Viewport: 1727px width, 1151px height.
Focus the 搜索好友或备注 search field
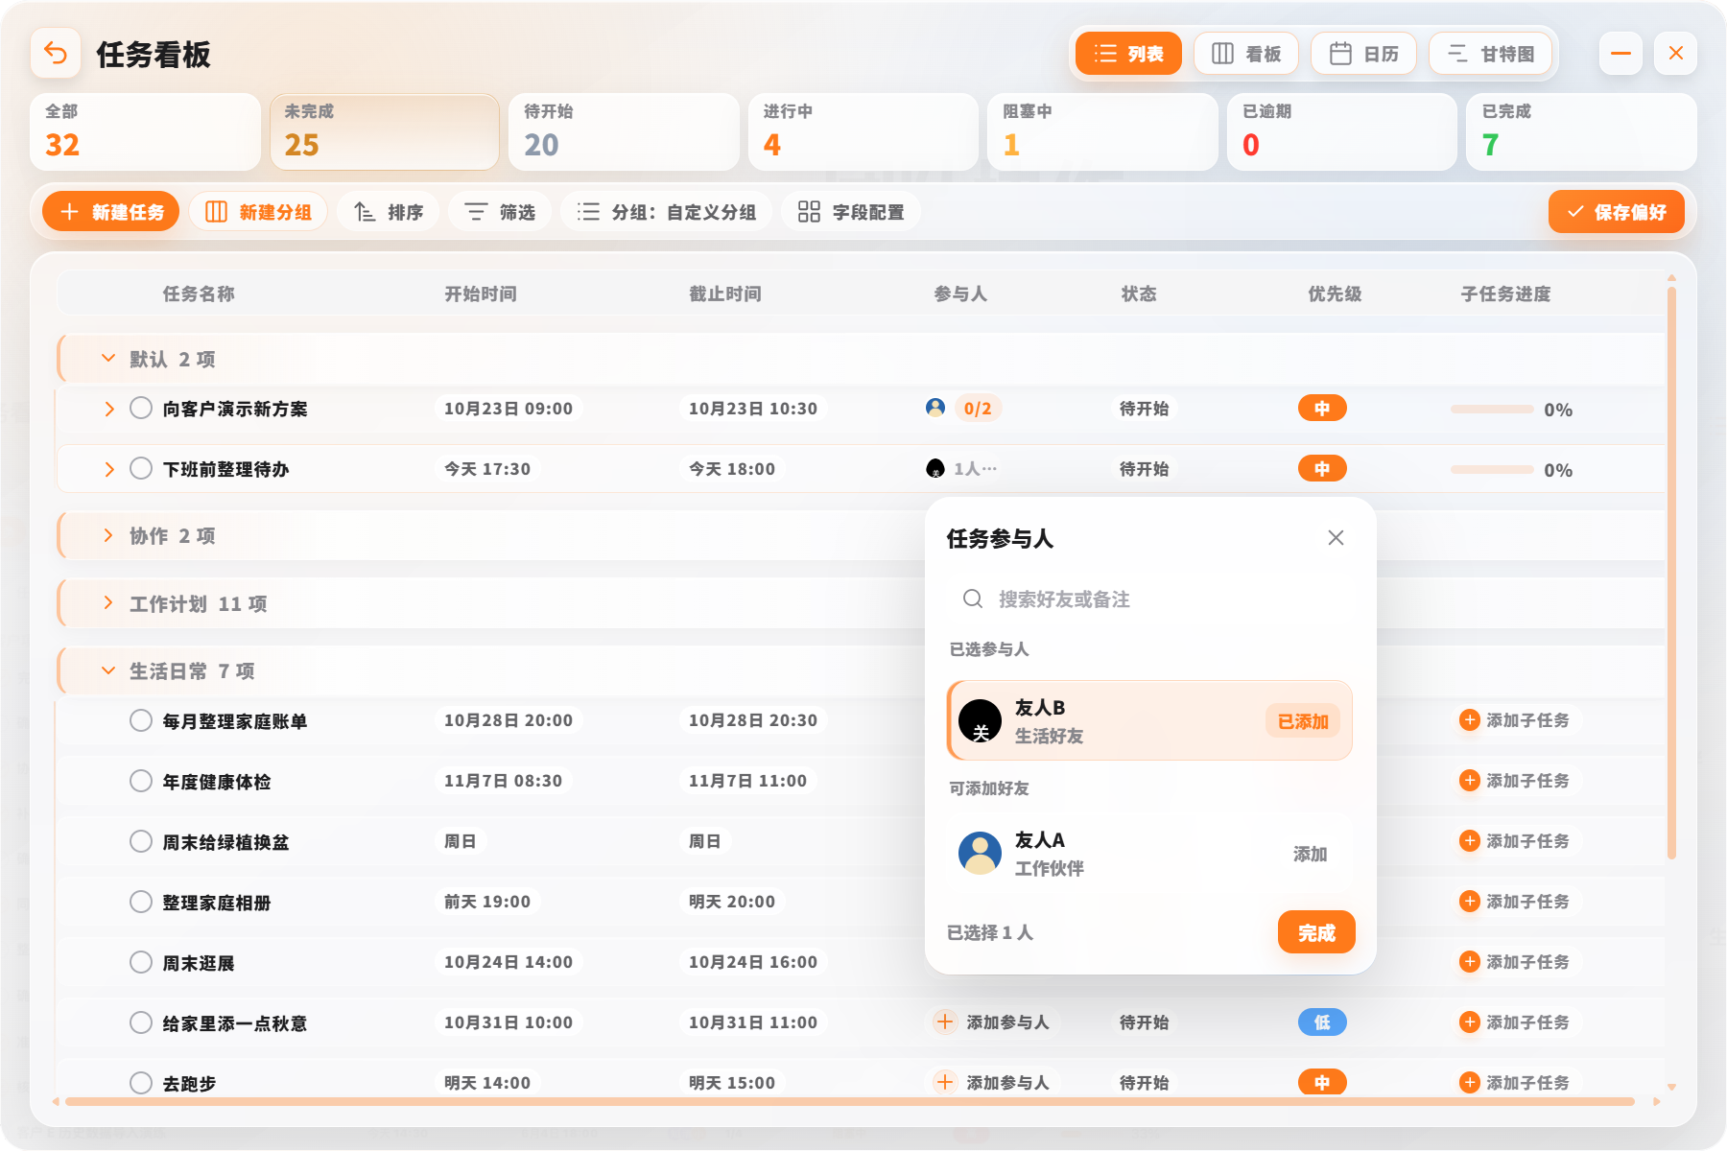click(x=1149, y=599)
